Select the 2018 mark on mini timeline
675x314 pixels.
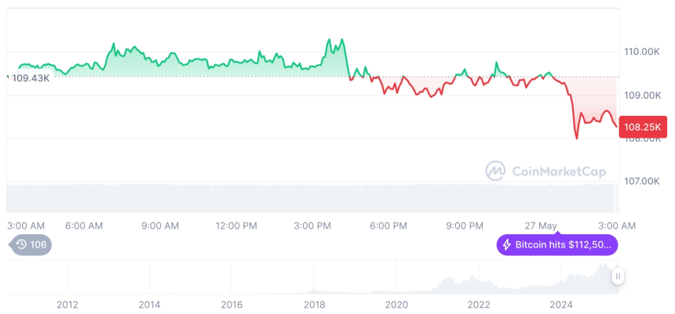coord(314,305)
